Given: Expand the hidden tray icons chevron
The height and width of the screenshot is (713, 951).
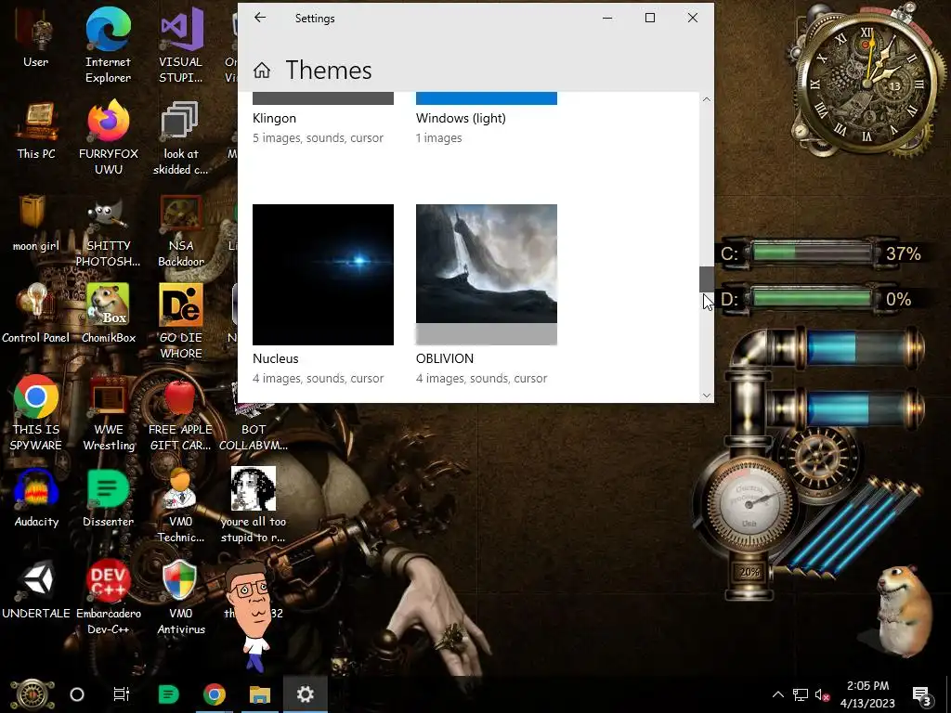Looking at the screenshot, I should coord(778,694).
